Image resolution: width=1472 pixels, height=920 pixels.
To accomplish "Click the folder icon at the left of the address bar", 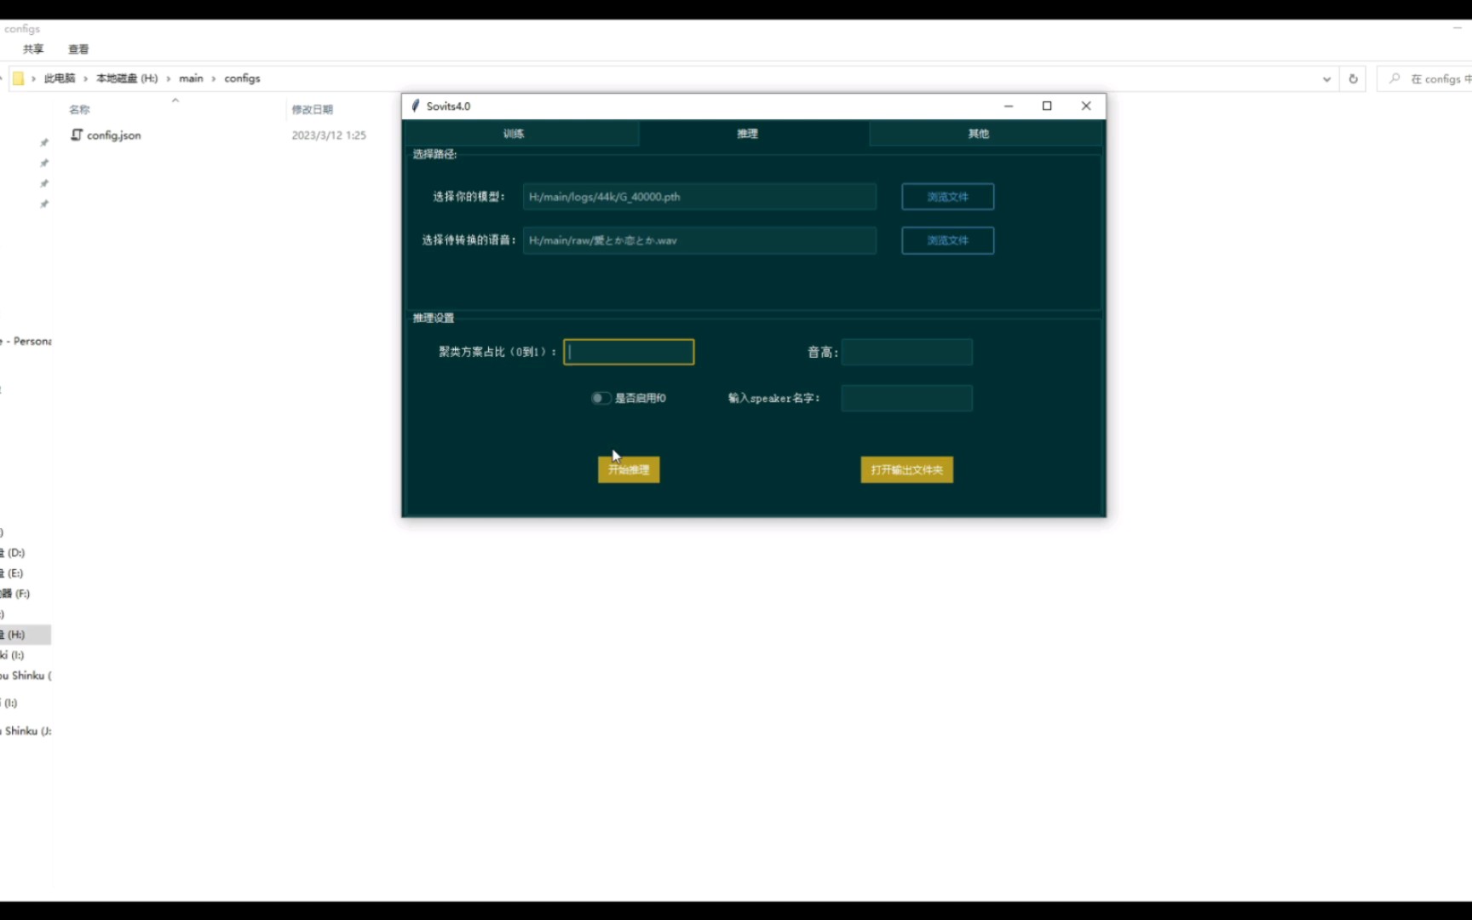I will (19, 78).
